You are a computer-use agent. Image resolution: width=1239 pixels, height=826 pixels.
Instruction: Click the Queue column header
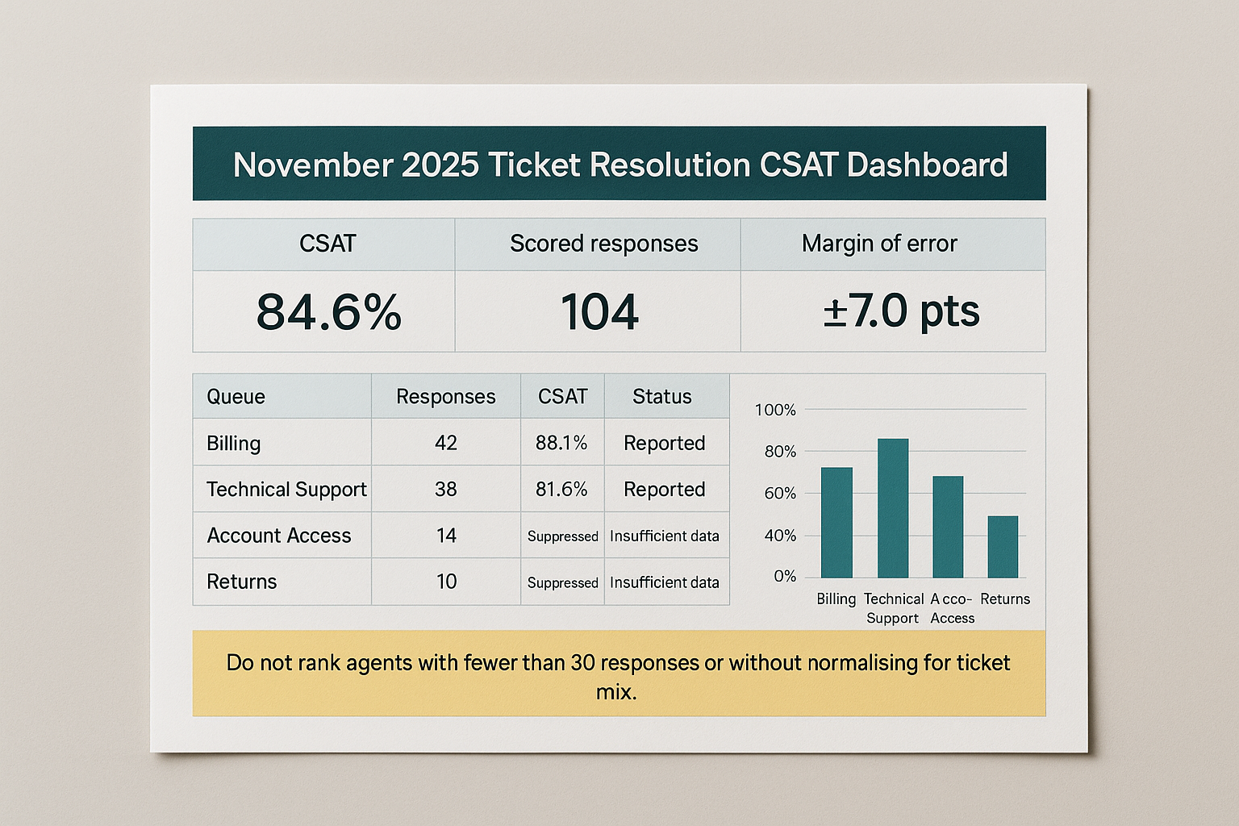(x=236, y=396)
